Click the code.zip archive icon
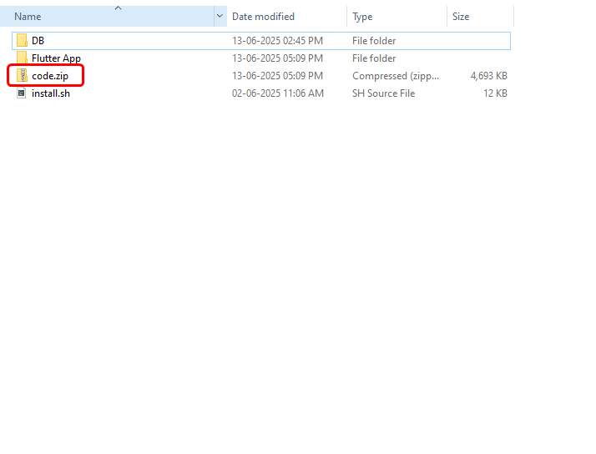 (22, 75)
